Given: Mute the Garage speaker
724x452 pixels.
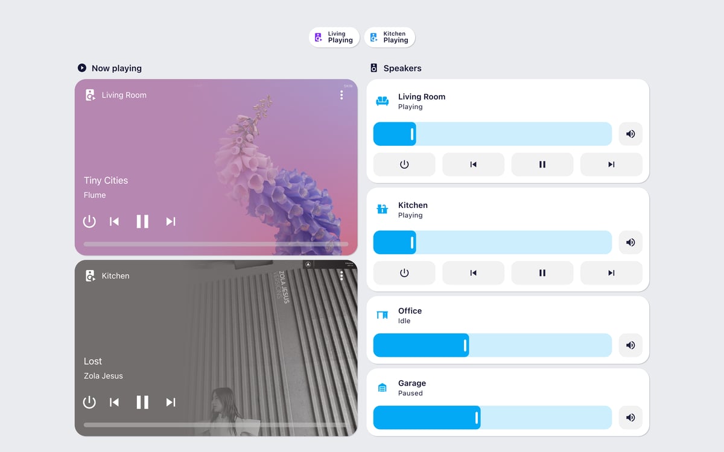Looking at the screenshot, I should point(630,418).
